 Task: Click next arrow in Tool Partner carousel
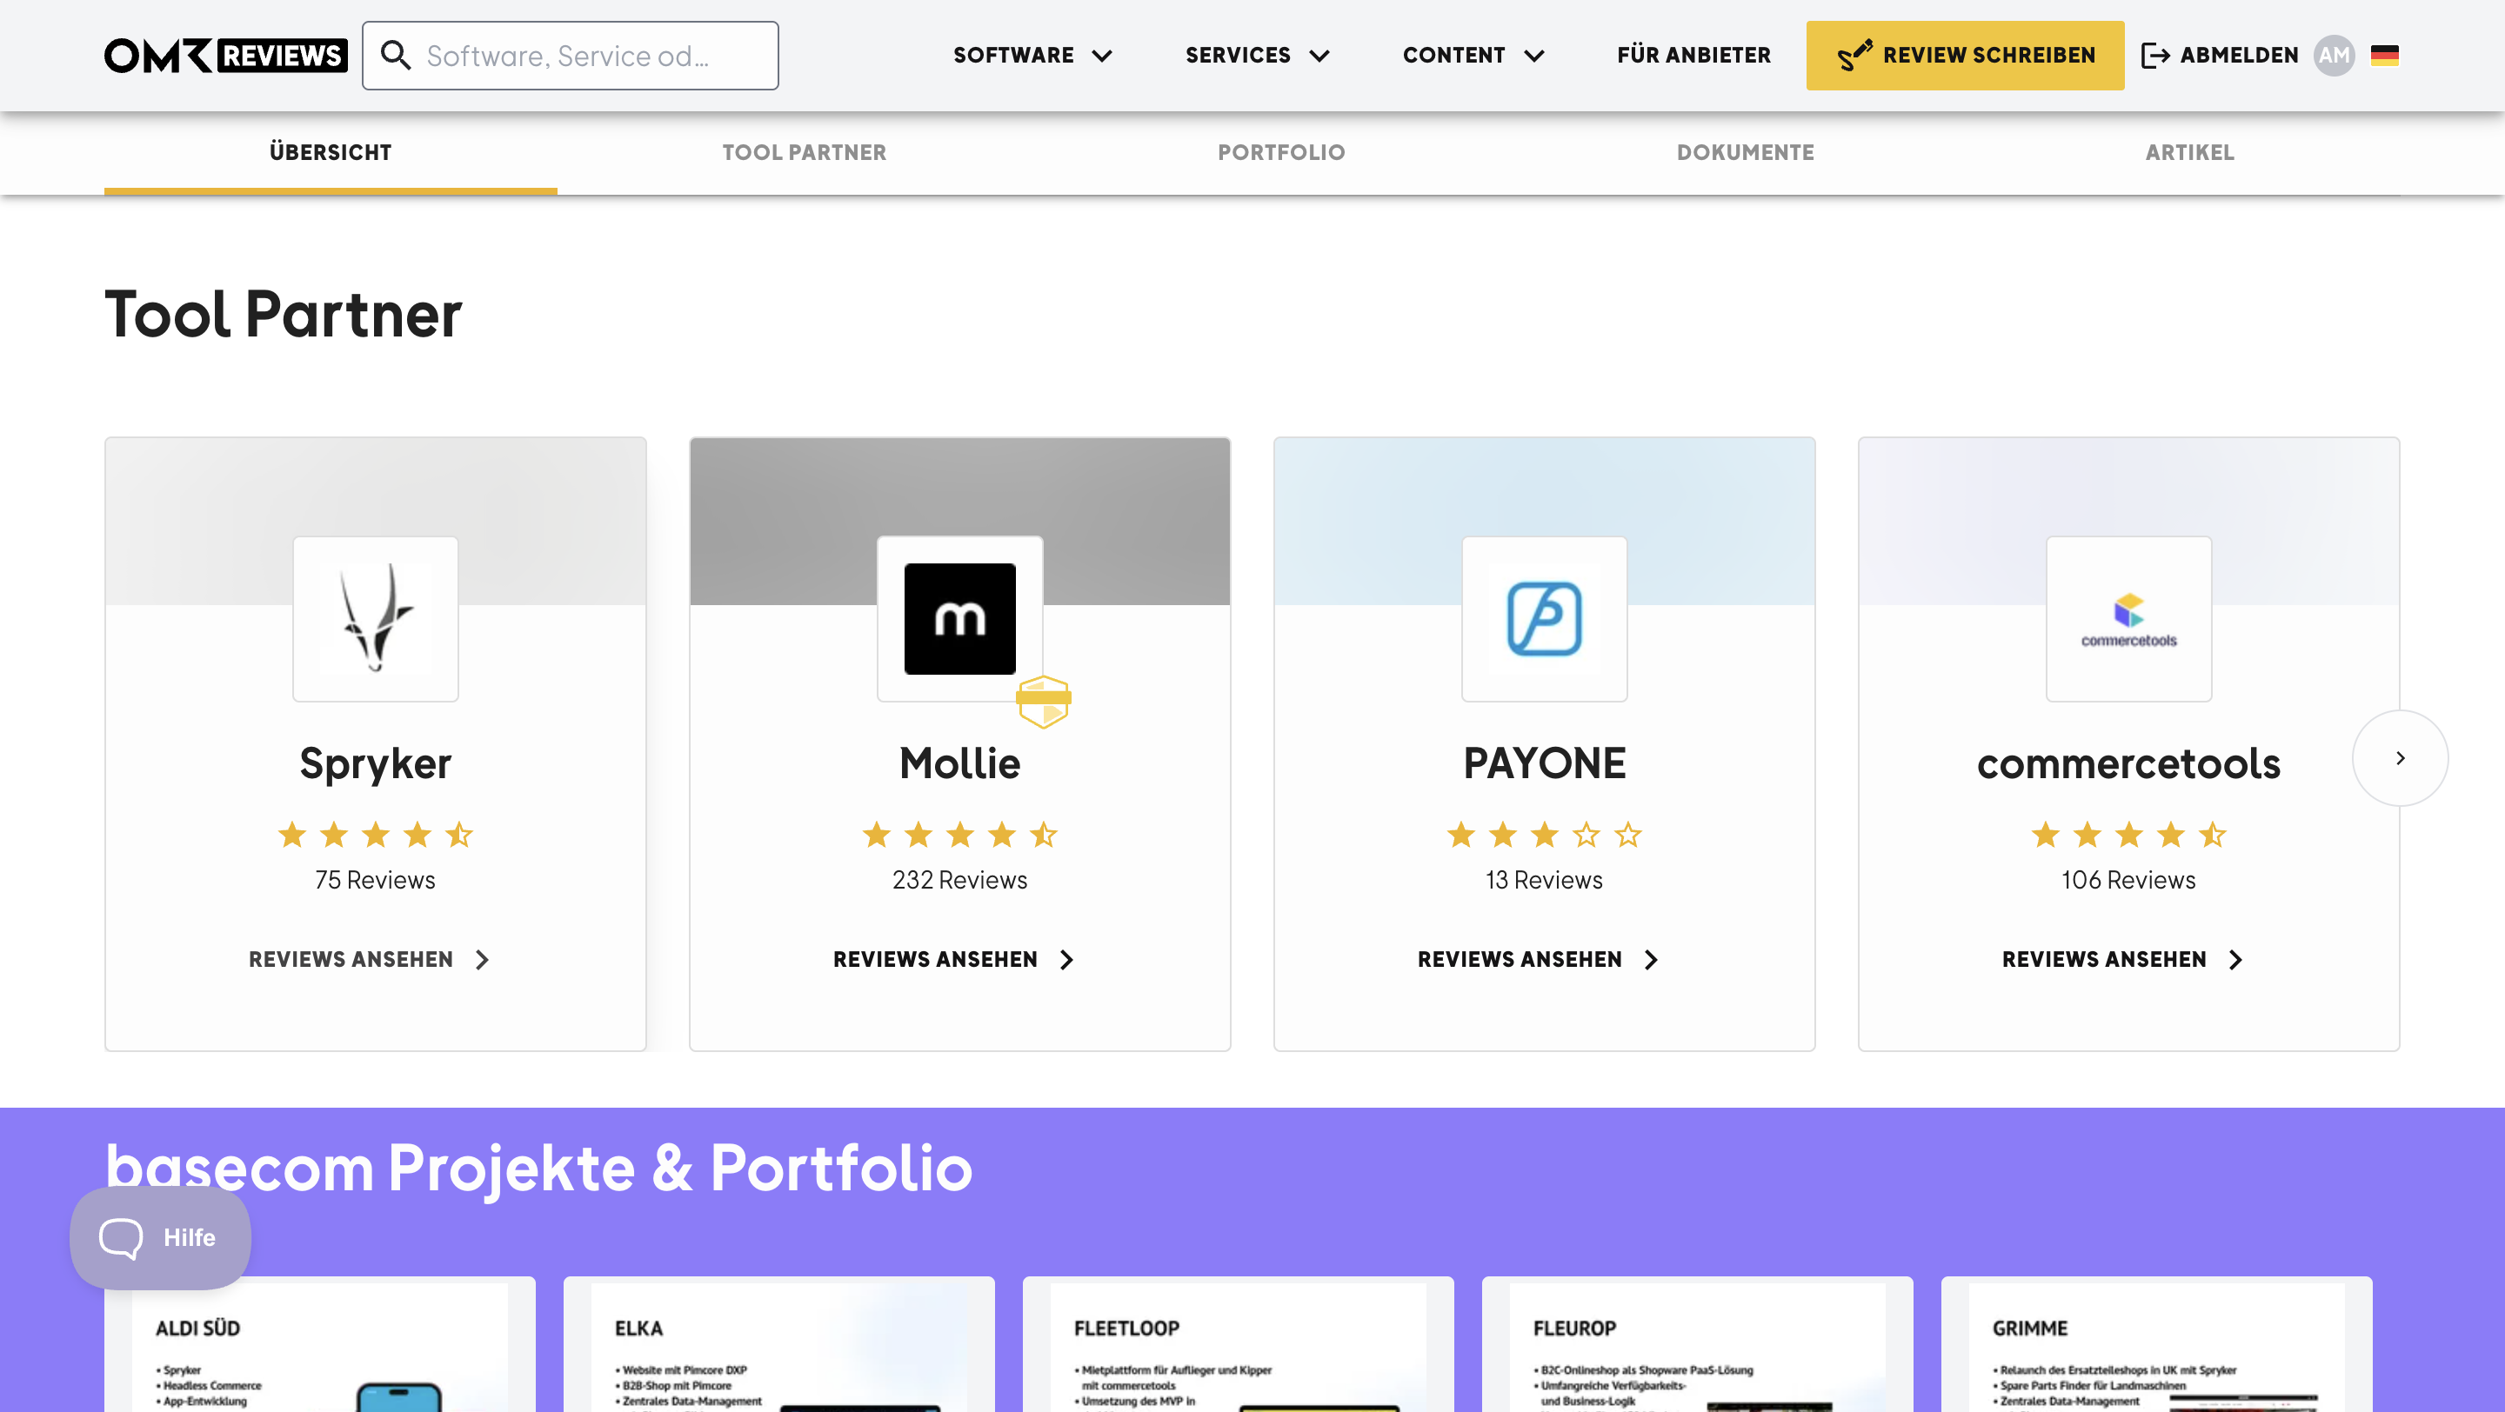(2400, 758)
